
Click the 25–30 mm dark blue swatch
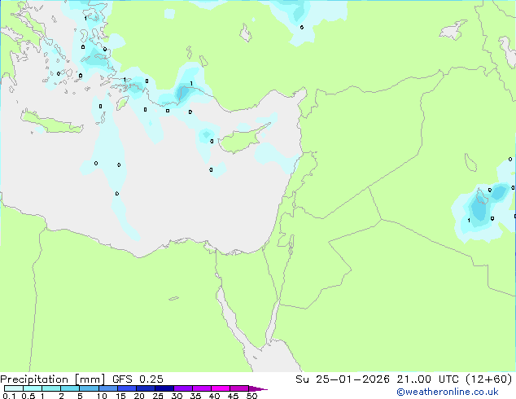pos(164,388)
